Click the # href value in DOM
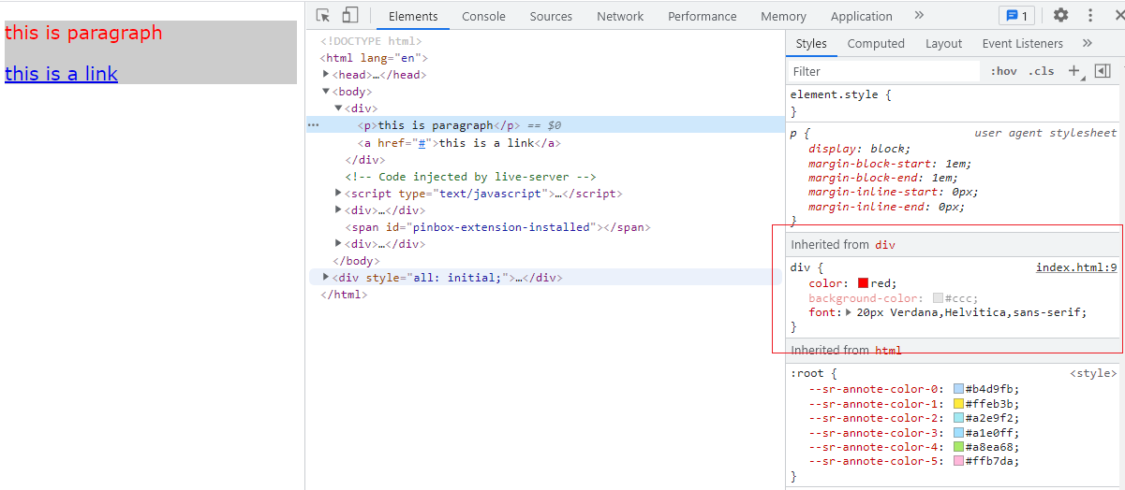The image size is (1125, 490). click(422, 143)
